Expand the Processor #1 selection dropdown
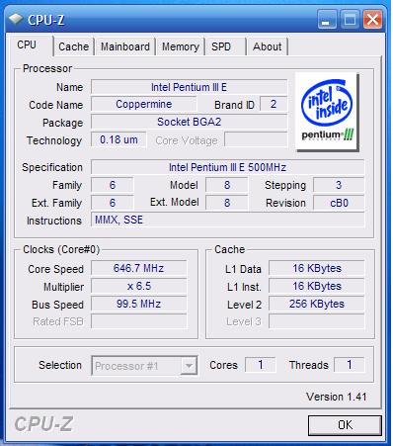 pyautogui.click(x=189, y=365)
